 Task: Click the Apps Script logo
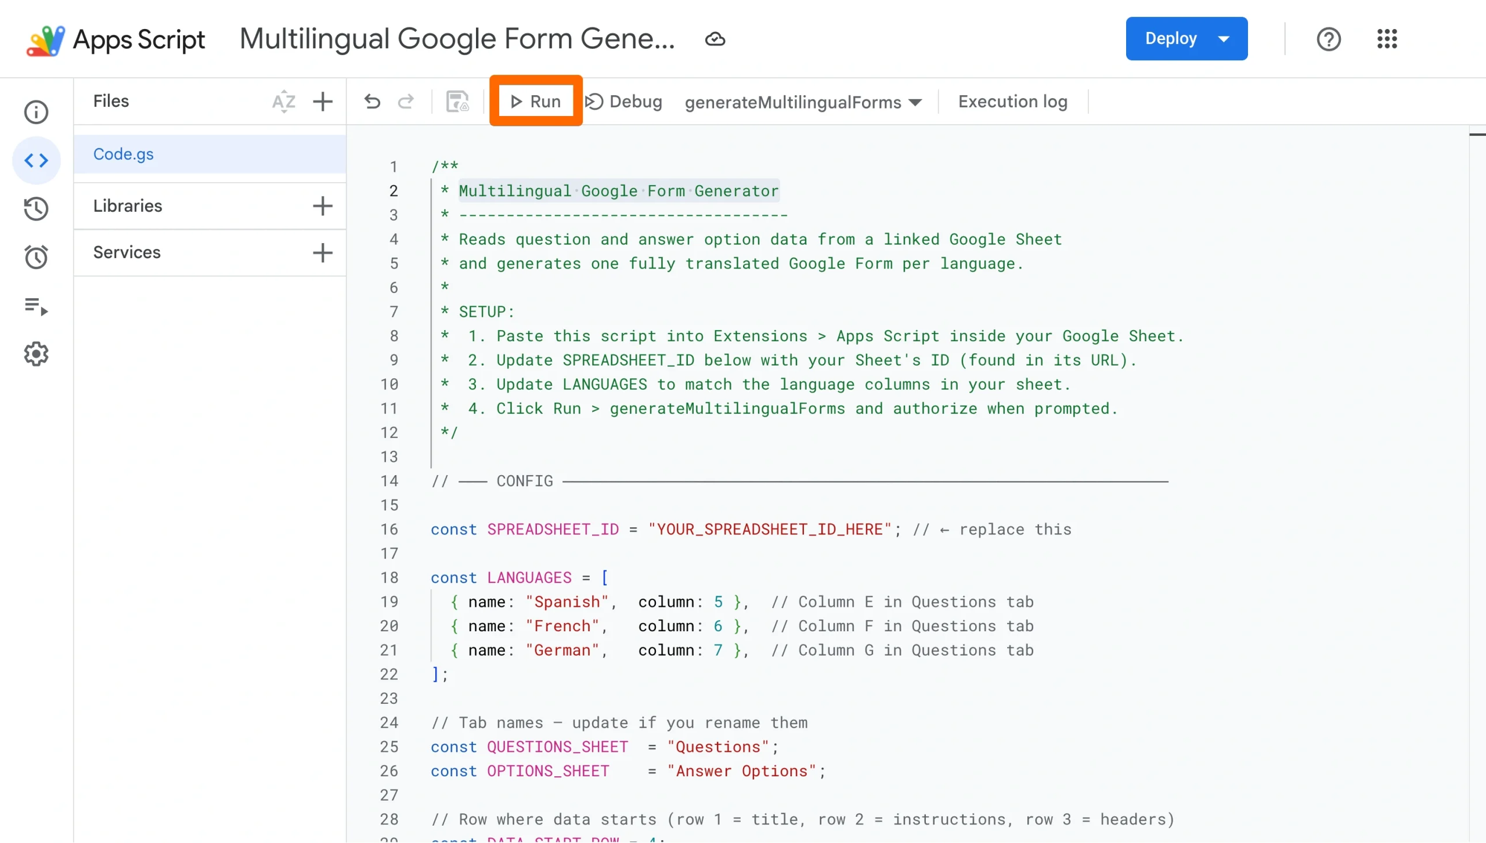click(x=45, y=40)
